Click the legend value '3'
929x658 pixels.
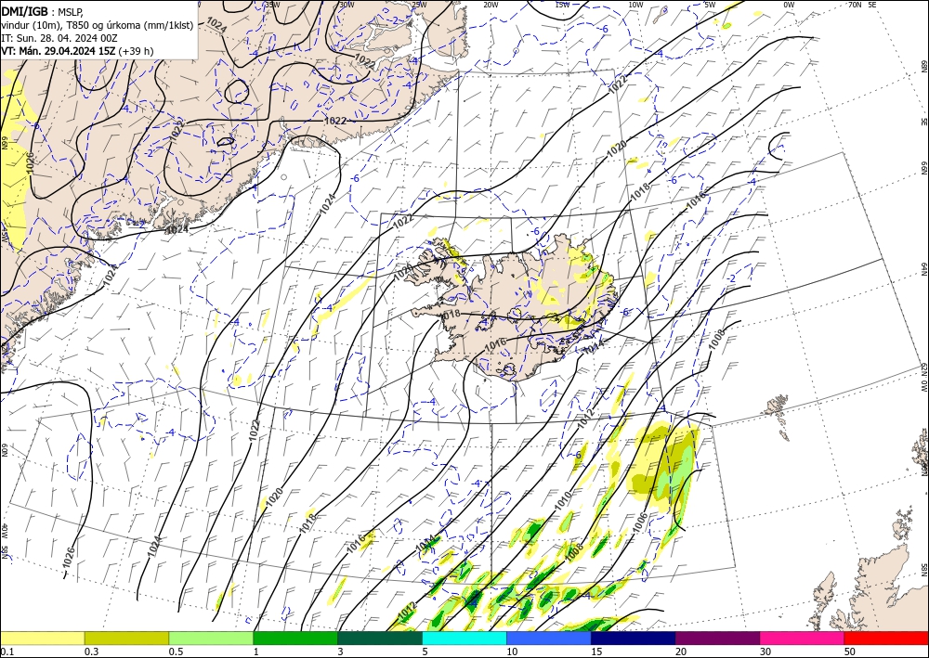340,652
